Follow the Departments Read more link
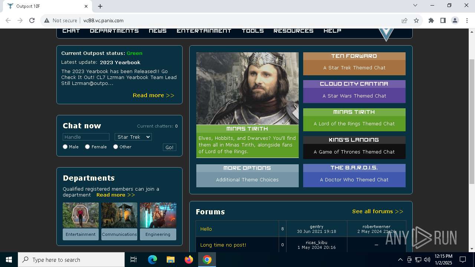 point(116,195)
